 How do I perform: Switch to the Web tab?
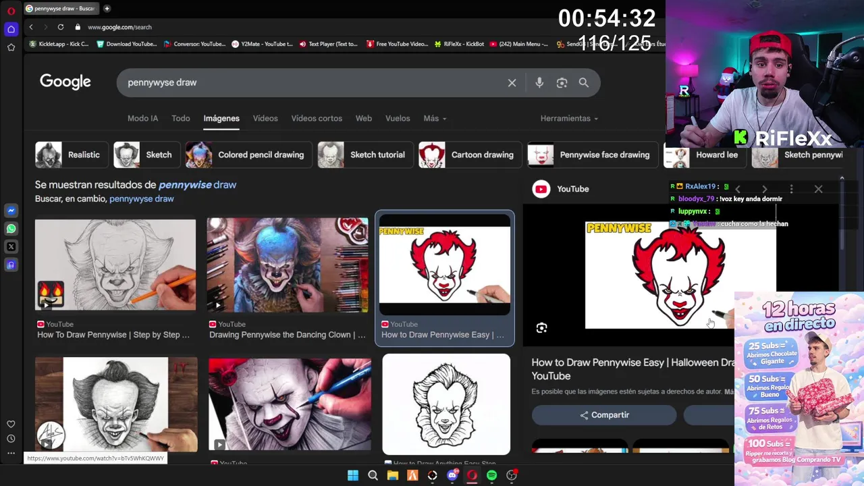364,118
